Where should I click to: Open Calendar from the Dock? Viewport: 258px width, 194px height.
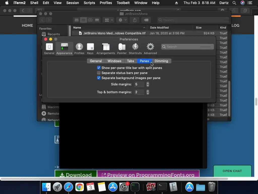point(90,187)
